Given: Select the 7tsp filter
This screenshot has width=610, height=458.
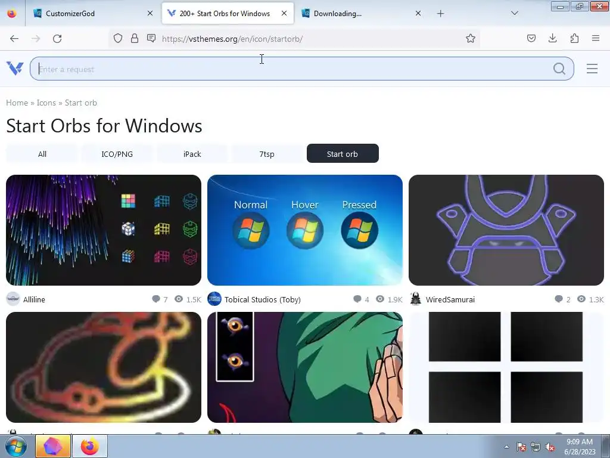Looking at the screenshot, I should pos(267,154).
